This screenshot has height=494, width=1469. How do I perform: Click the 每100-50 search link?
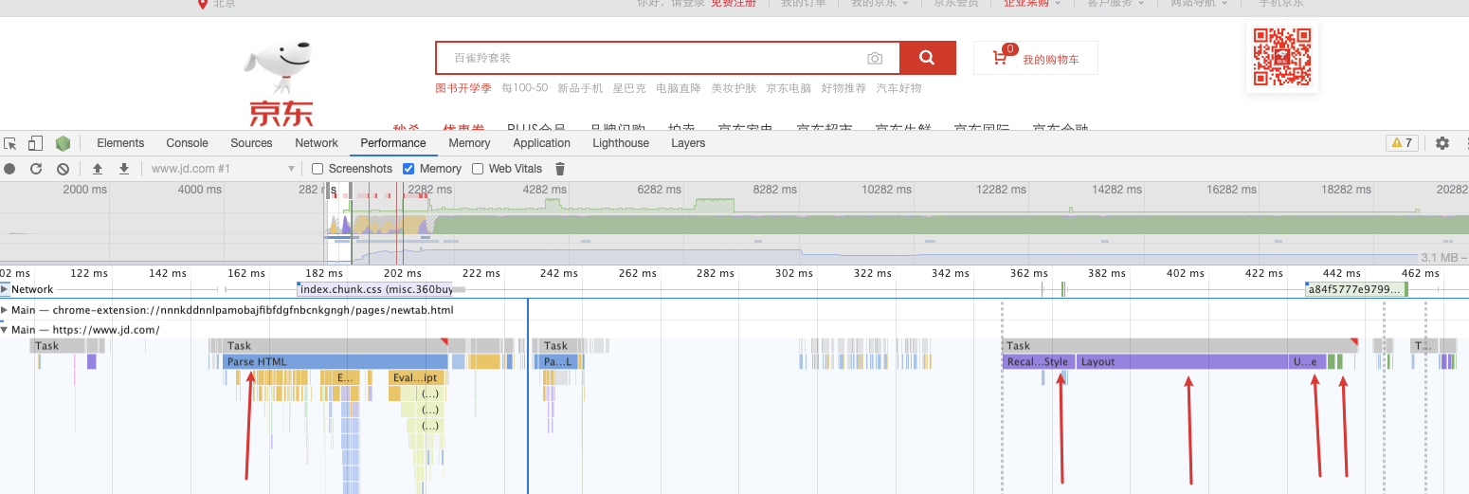[x=525, y=88]
